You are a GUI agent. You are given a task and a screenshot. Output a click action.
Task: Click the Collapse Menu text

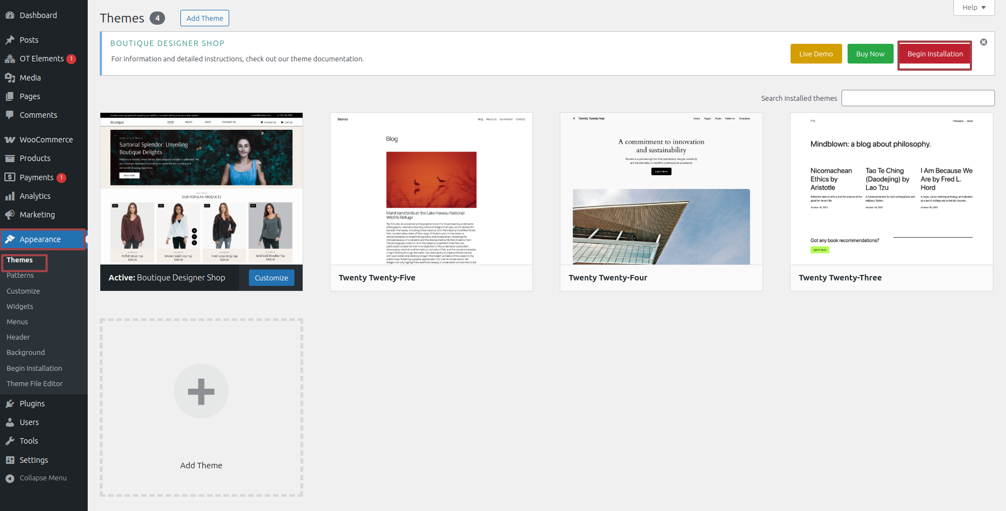coord(43,478)
